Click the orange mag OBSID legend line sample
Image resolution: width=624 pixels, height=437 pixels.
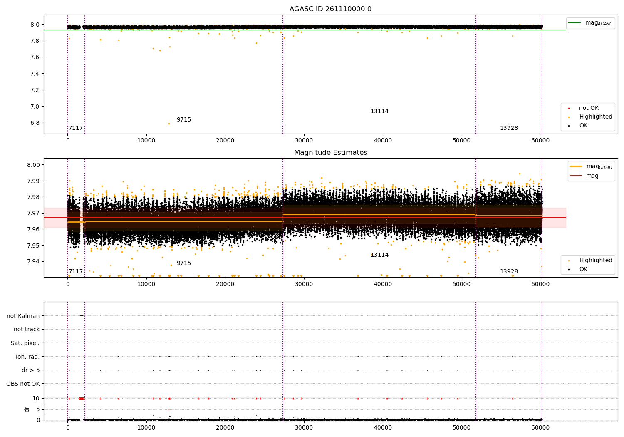coord(576,166)
